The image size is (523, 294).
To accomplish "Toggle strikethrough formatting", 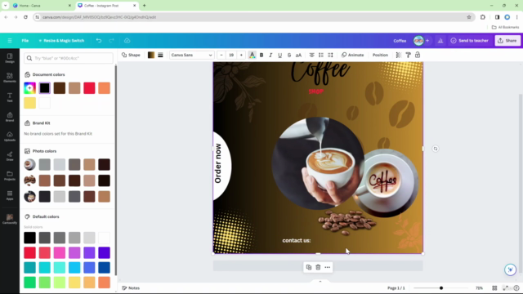I will pos(289,55).
